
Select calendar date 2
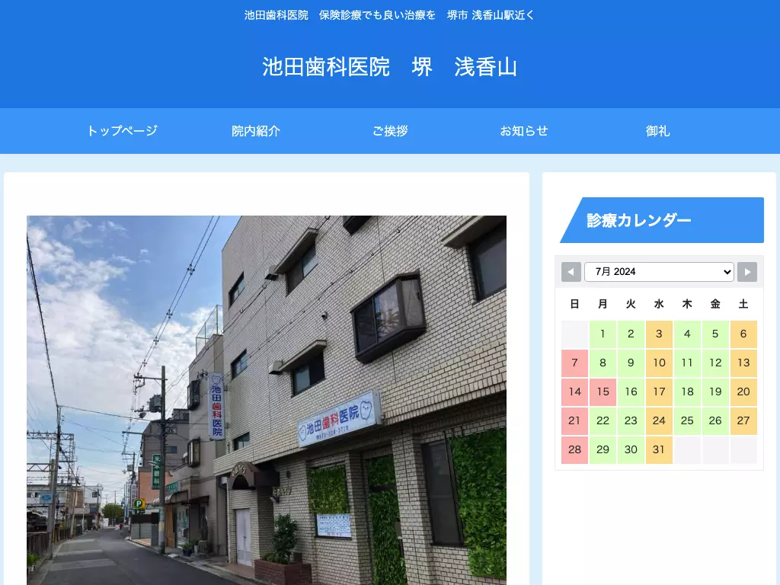click(x=631, y=334)
